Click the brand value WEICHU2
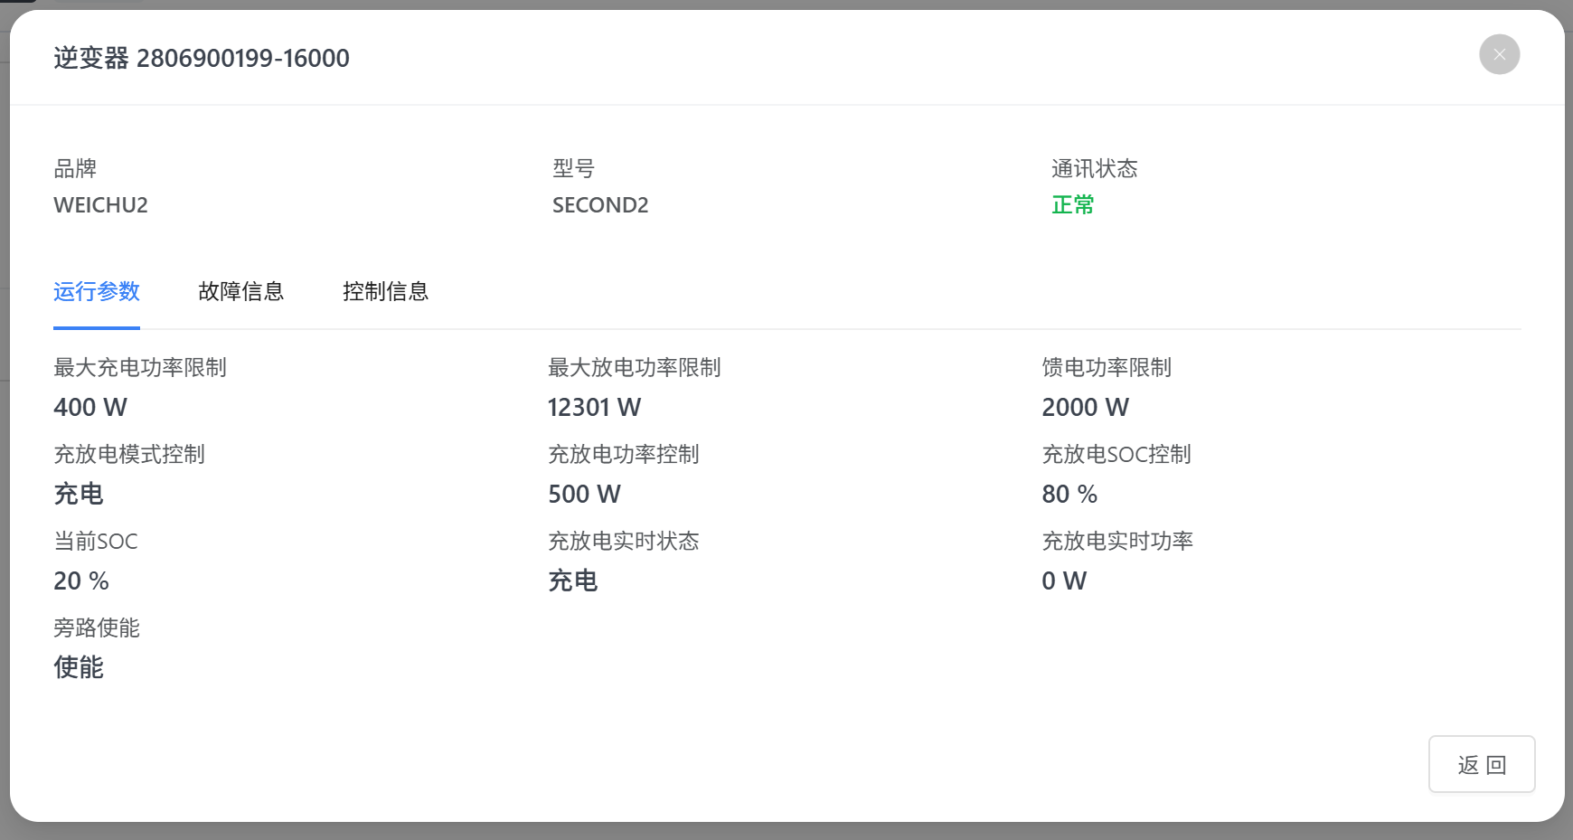This screenshot has height=840, width=1573. coord(100,205)
